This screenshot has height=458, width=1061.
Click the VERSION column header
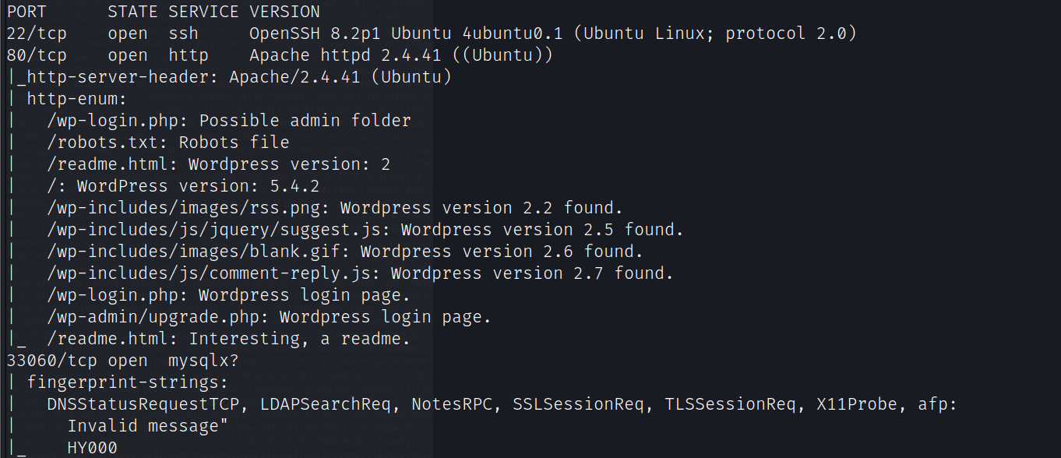point(284,12)
